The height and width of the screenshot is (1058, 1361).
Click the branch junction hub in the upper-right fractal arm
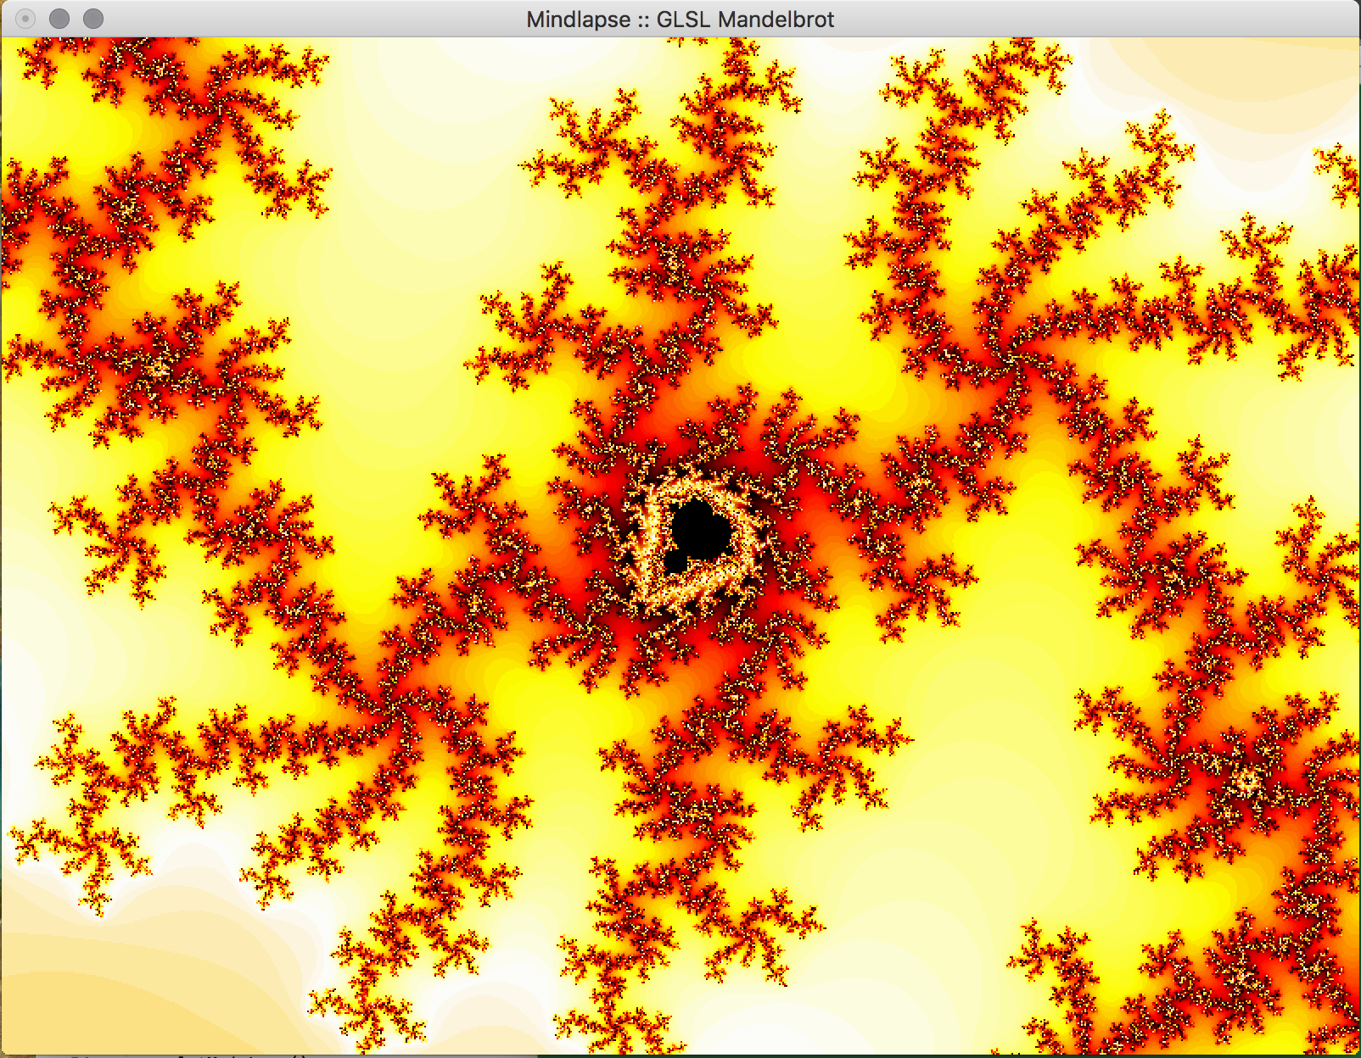point(1011,356)
